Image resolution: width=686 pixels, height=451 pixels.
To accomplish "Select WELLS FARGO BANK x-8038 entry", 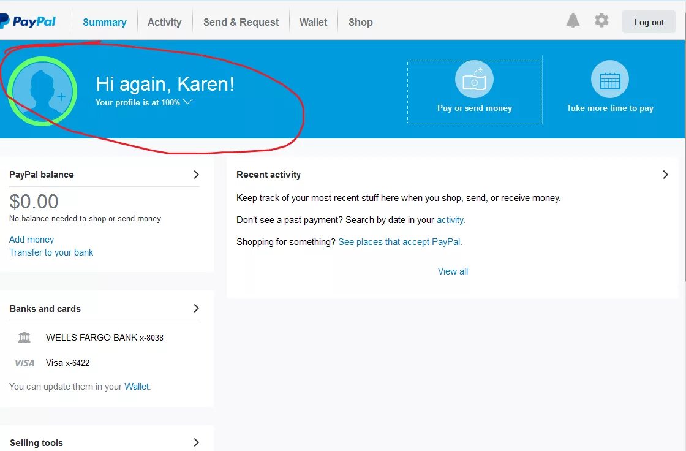I will point(105,337).
